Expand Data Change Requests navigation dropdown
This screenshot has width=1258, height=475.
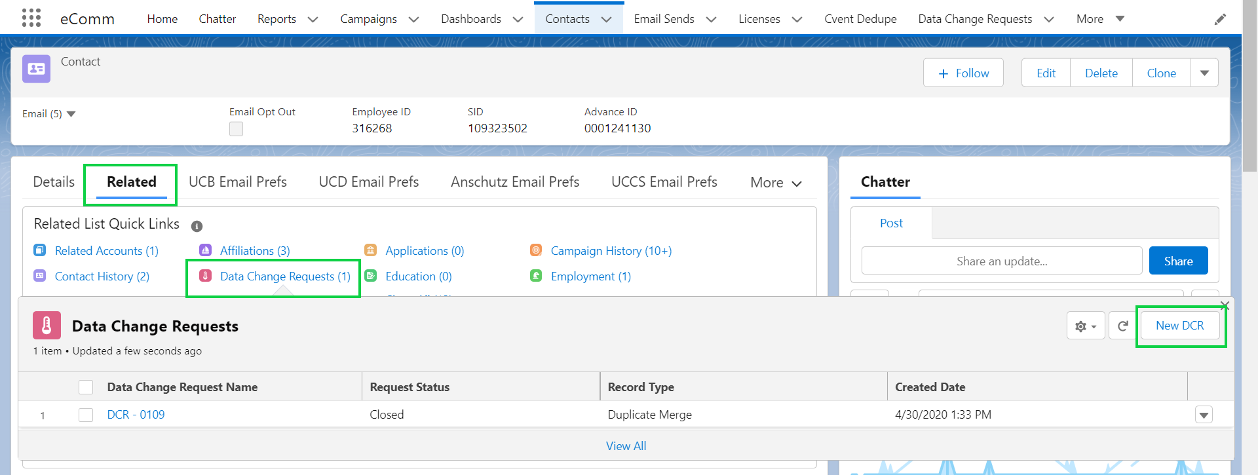pyautogui.click(x=1048, y=20)
